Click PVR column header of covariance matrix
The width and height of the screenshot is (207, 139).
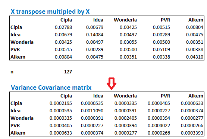pyautogui.click(x=166, y=96)
